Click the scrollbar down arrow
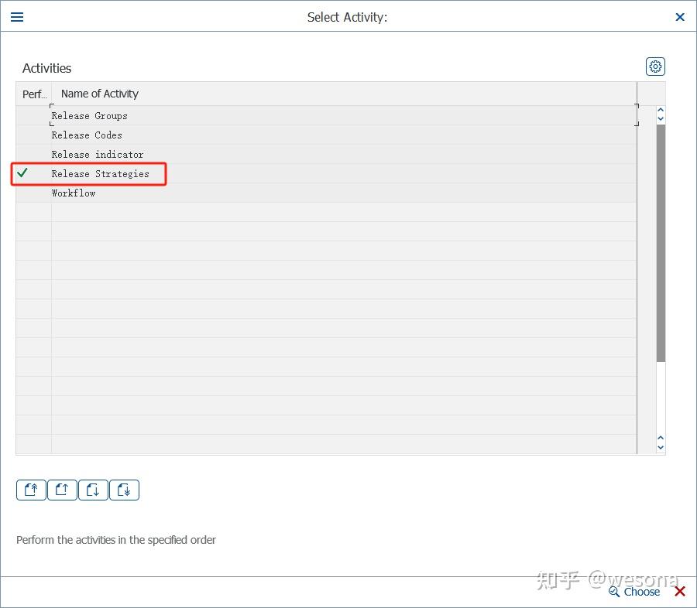Viewport: 697px width, 608px height. click(661, 447)
